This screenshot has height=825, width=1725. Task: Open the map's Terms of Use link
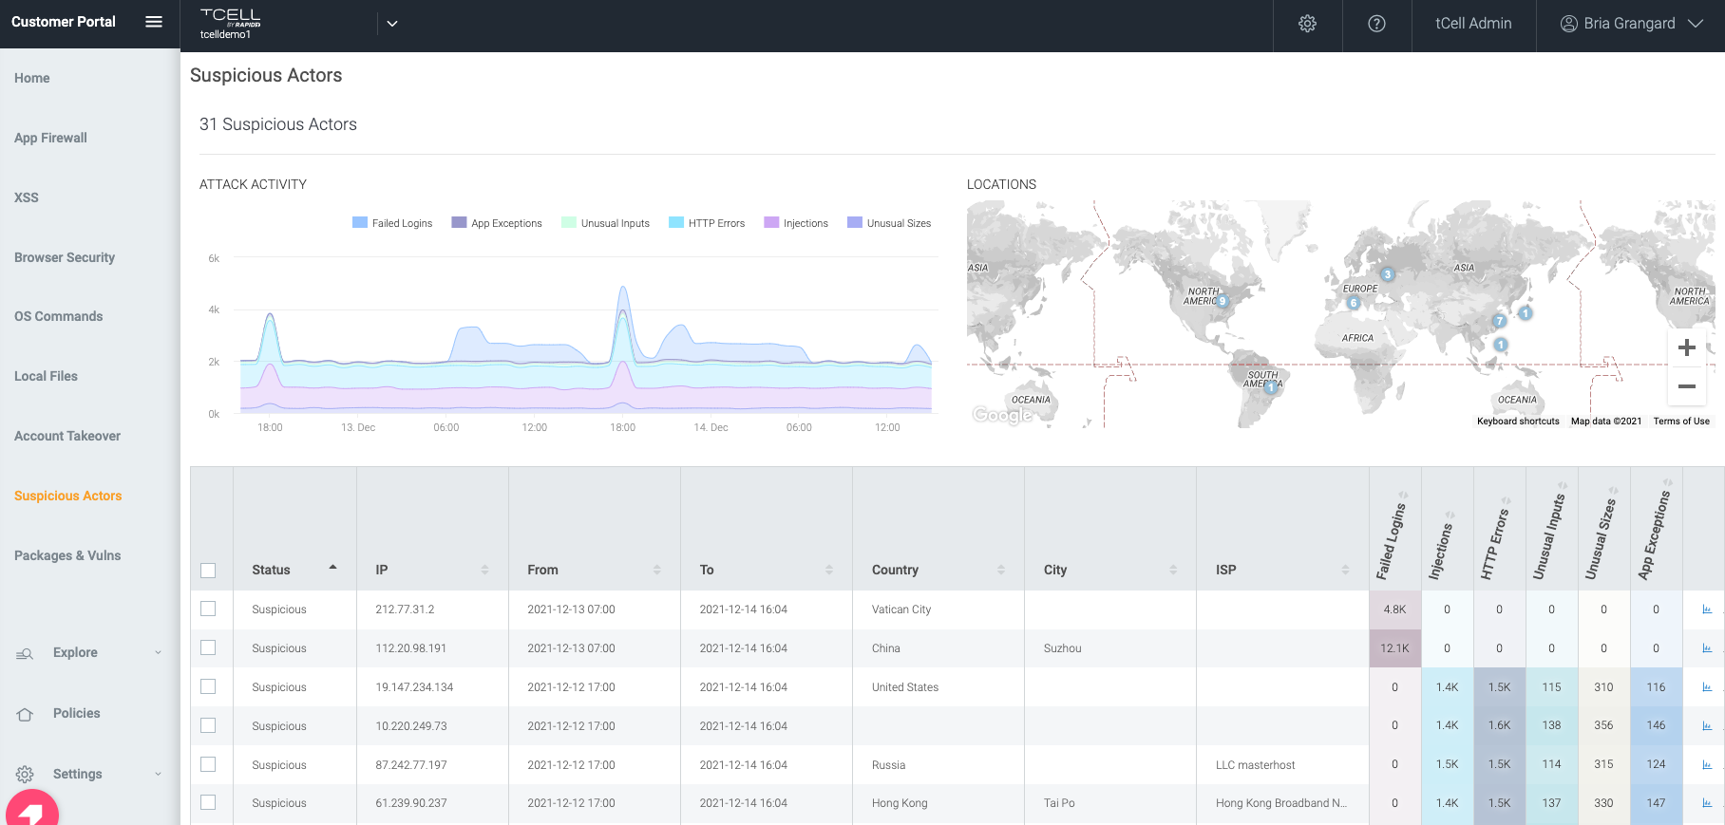pos(1680,422)
